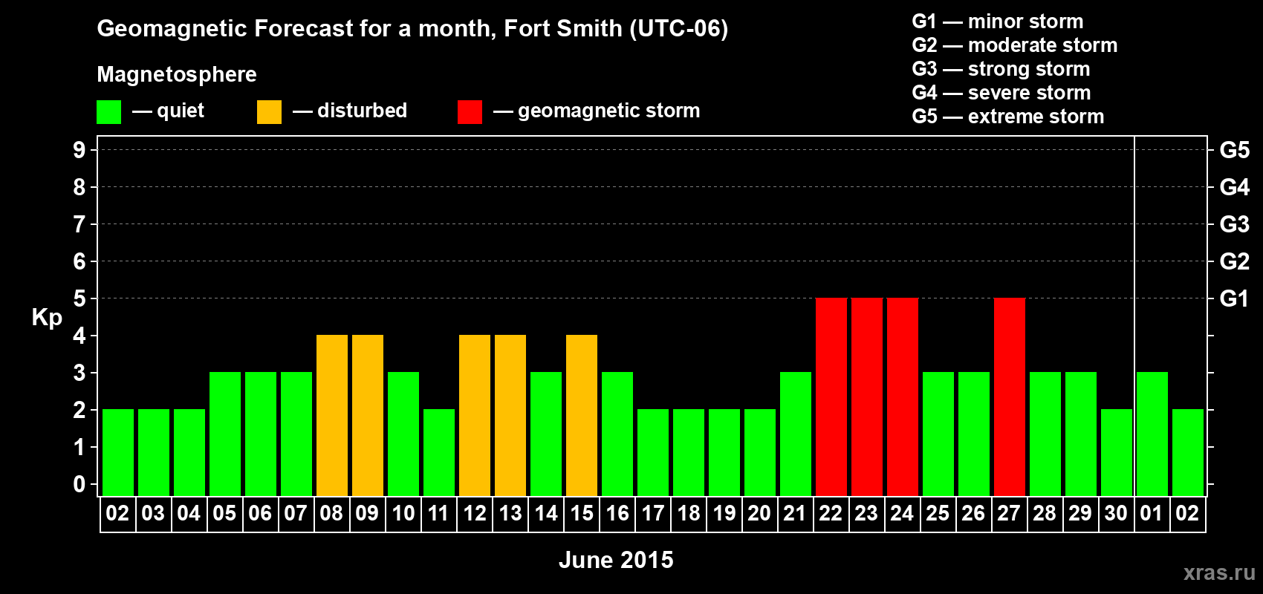The image size is (1263, 594).
Task: Select the green bar for June 11
Action: (439, 452)
